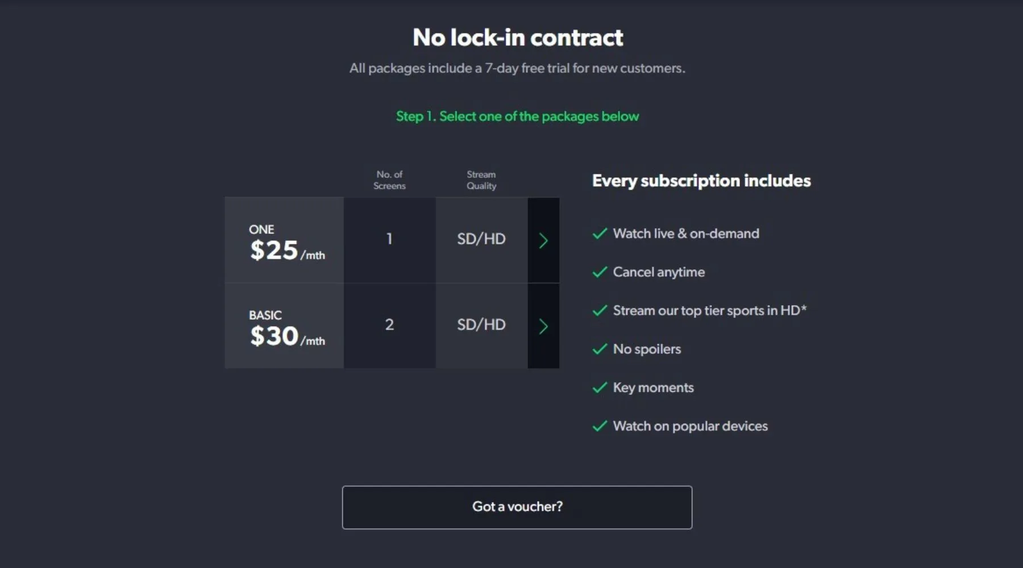Click the 2 screens cell of BASIC package
1023x568 pixels.
[389, 325]
